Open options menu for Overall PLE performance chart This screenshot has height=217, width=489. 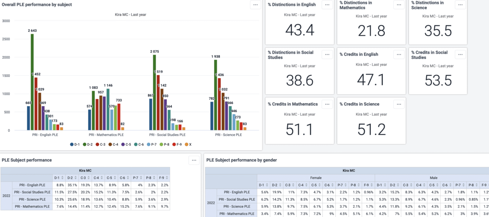255,5
